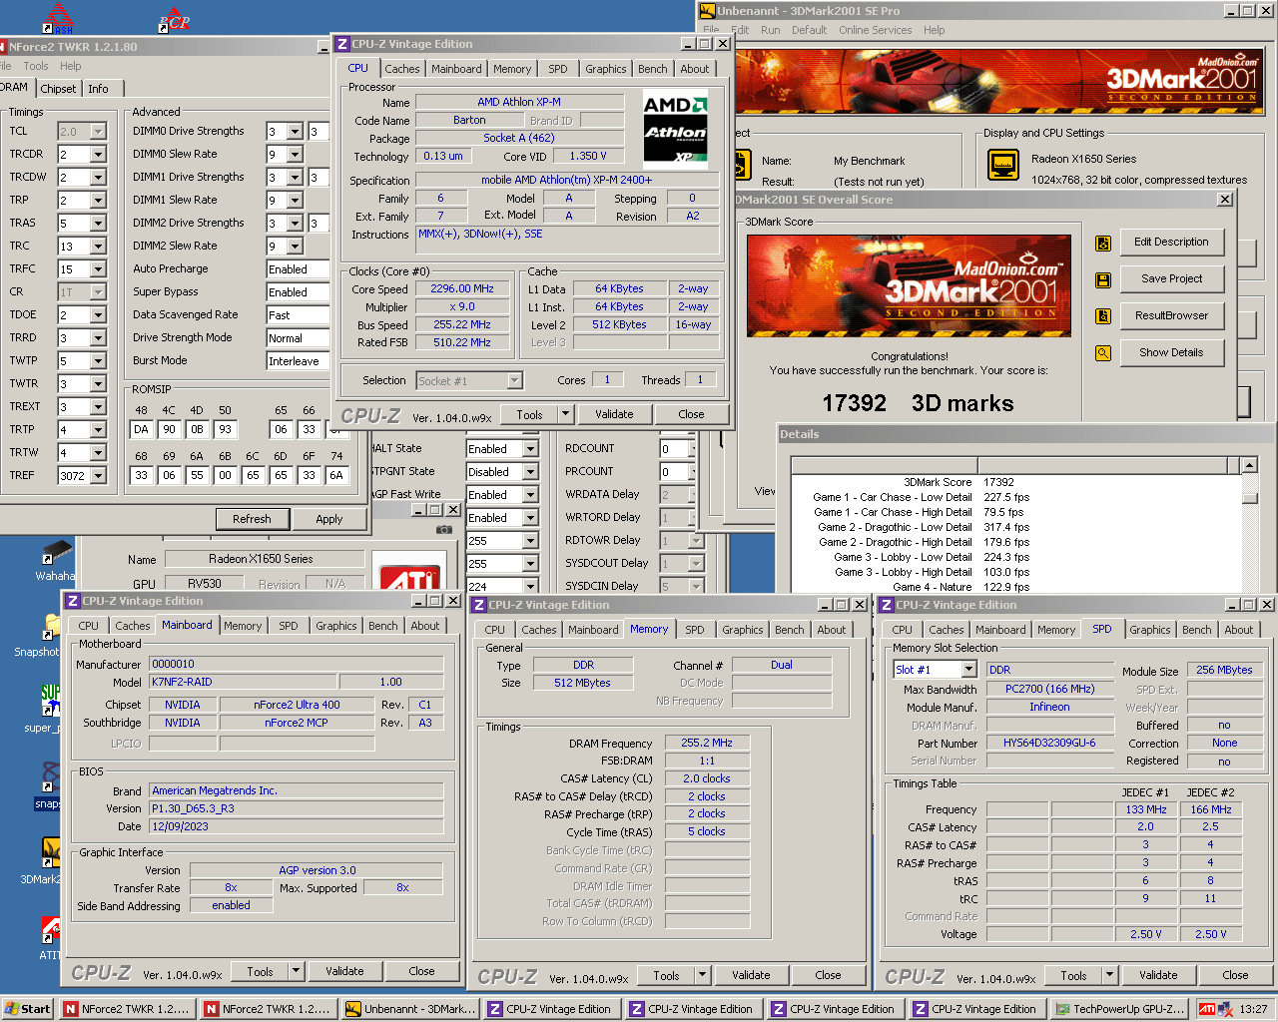Click the Z icon in the Memory CPU-Z title bar
This screenshot has width=1278, height=1022.
[x=479, y=605]
